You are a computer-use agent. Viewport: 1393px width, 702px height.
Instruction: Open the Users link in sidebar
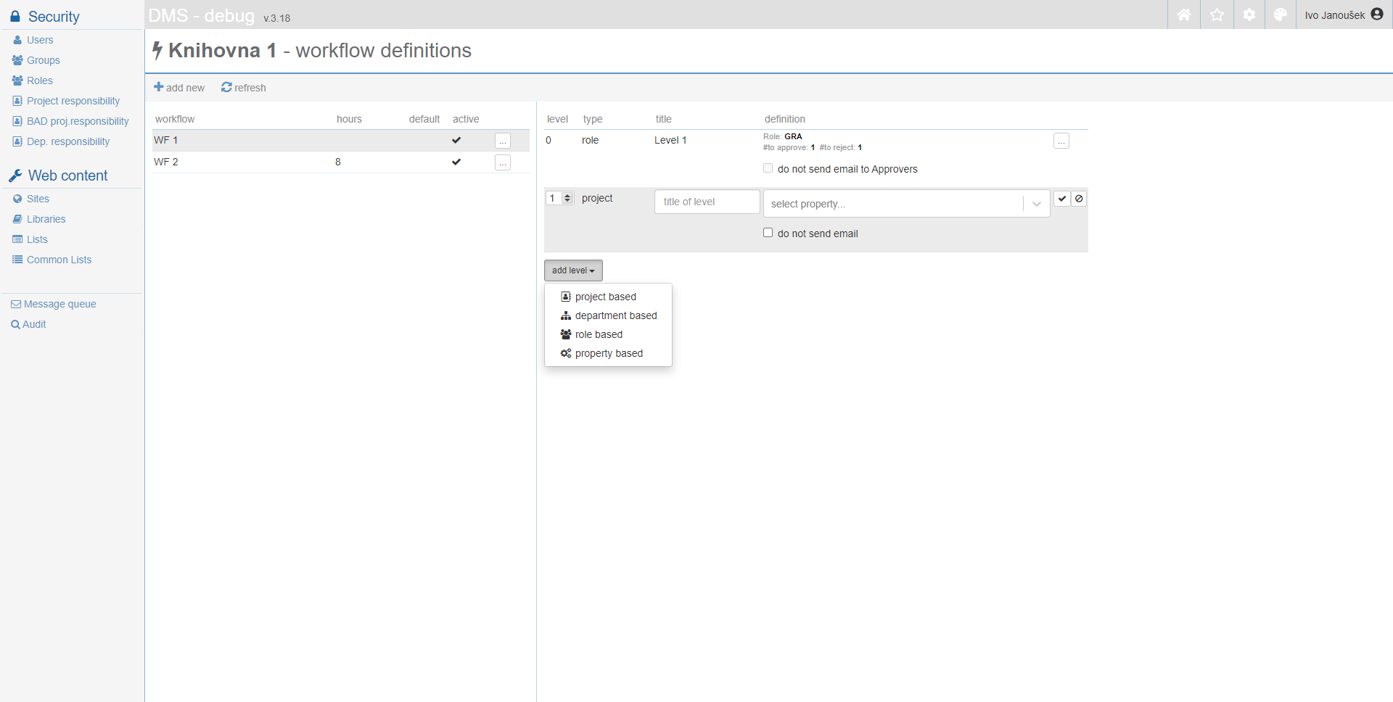40,40
